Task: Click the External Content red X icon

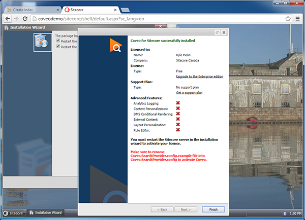Action: point(178,119)
